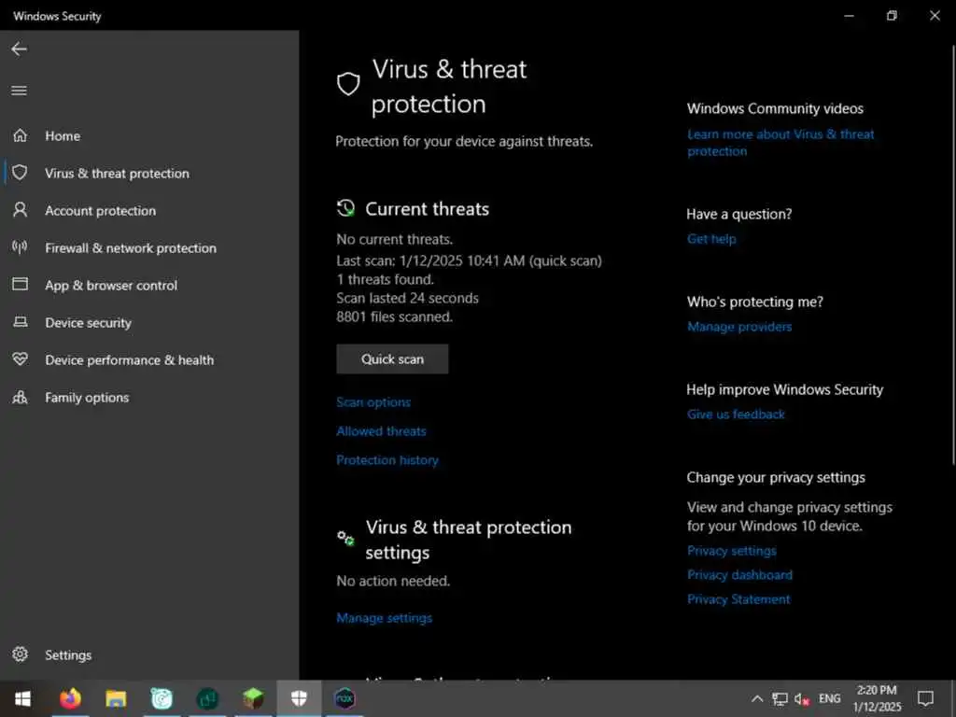Toggle the hamburger navigation menu
956x717 pixels.
(19, 91)
